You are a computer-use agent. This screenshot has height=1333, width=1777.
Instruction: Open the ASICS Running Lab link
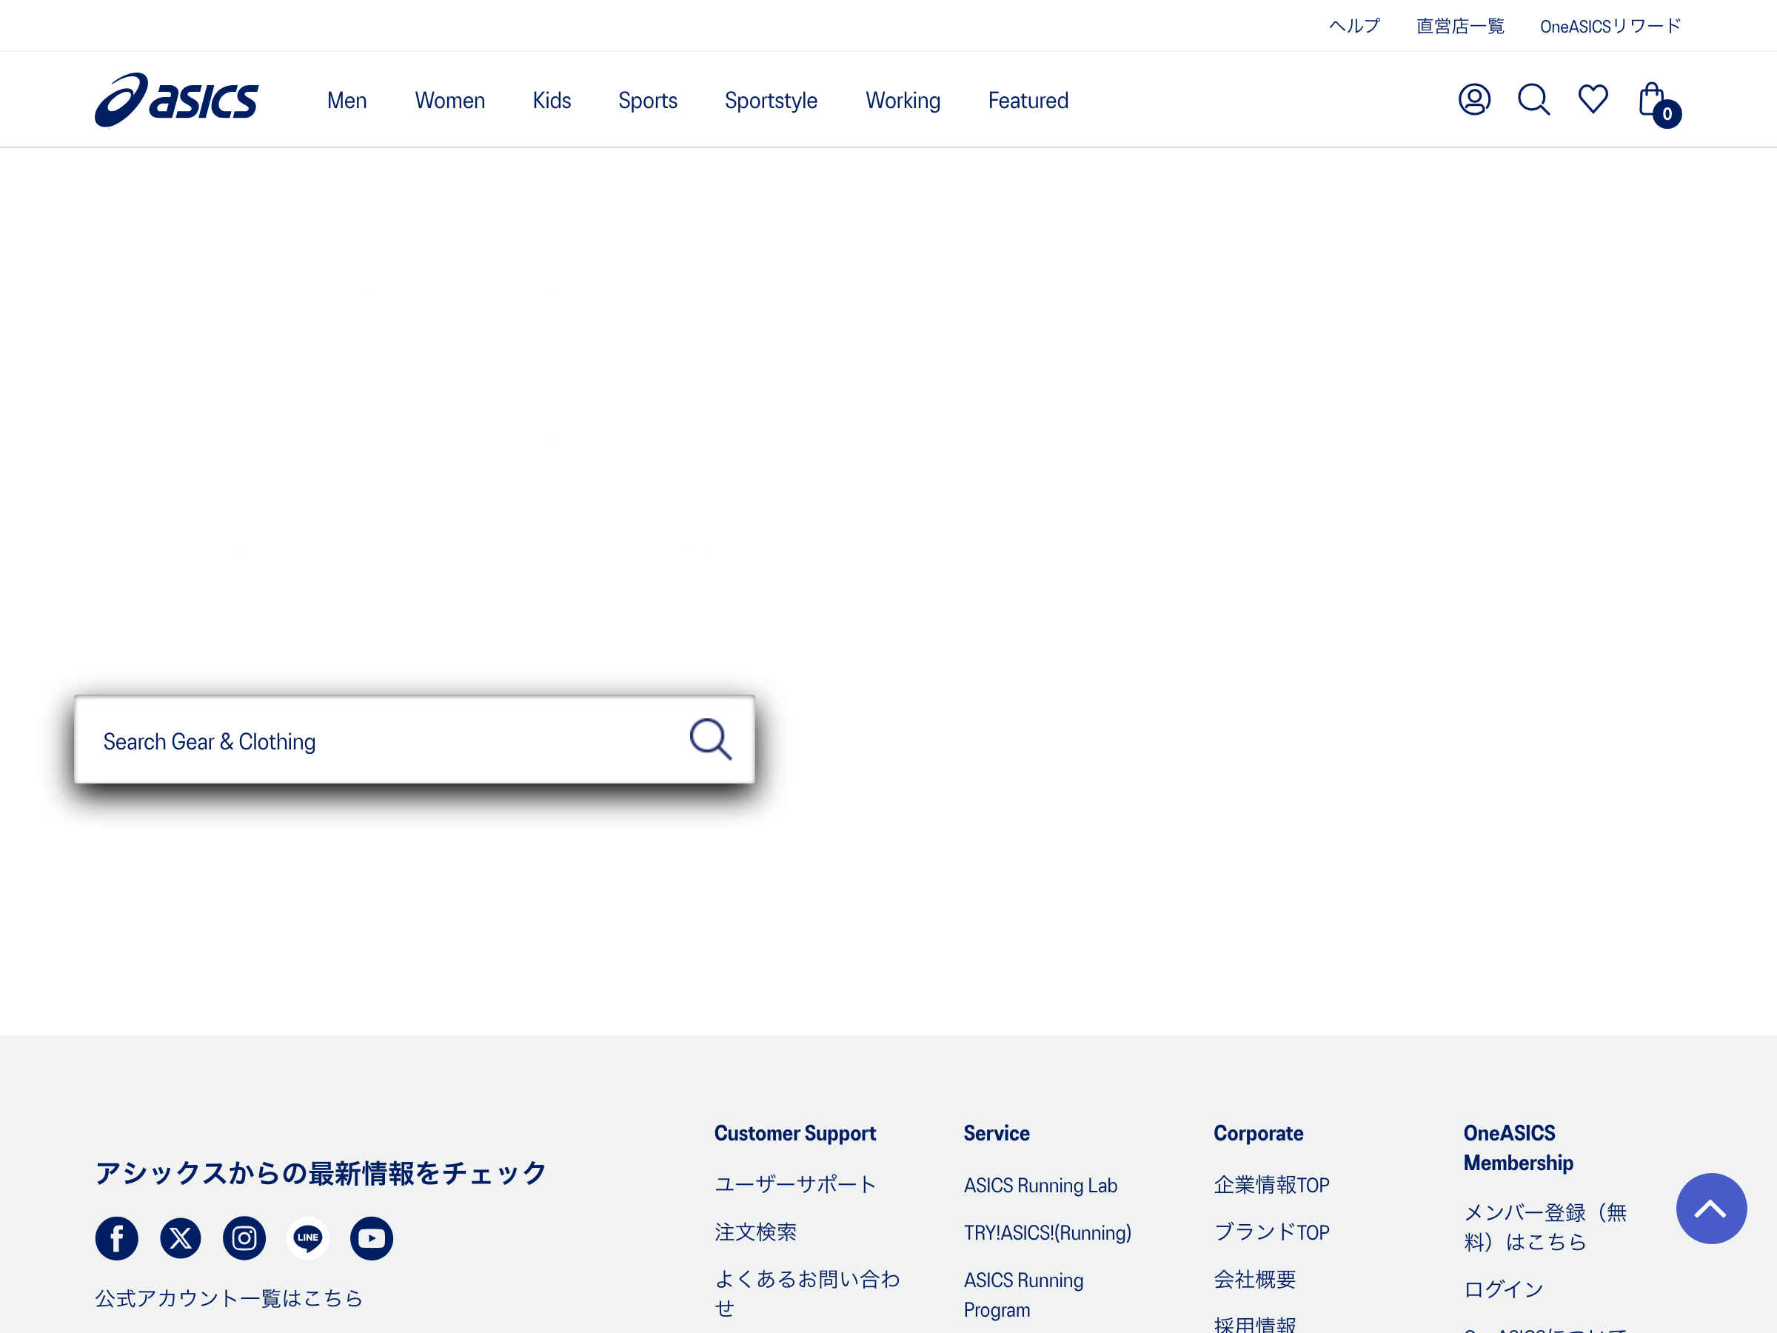(1040, 1185)
